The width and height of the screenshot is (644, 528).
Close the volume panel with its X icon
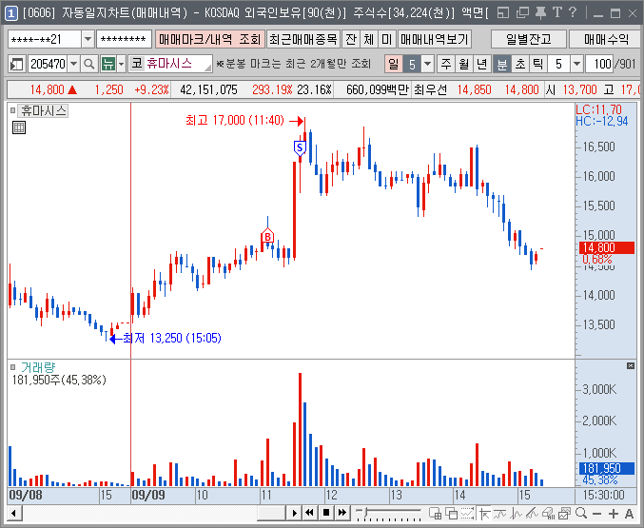point(631,365)
